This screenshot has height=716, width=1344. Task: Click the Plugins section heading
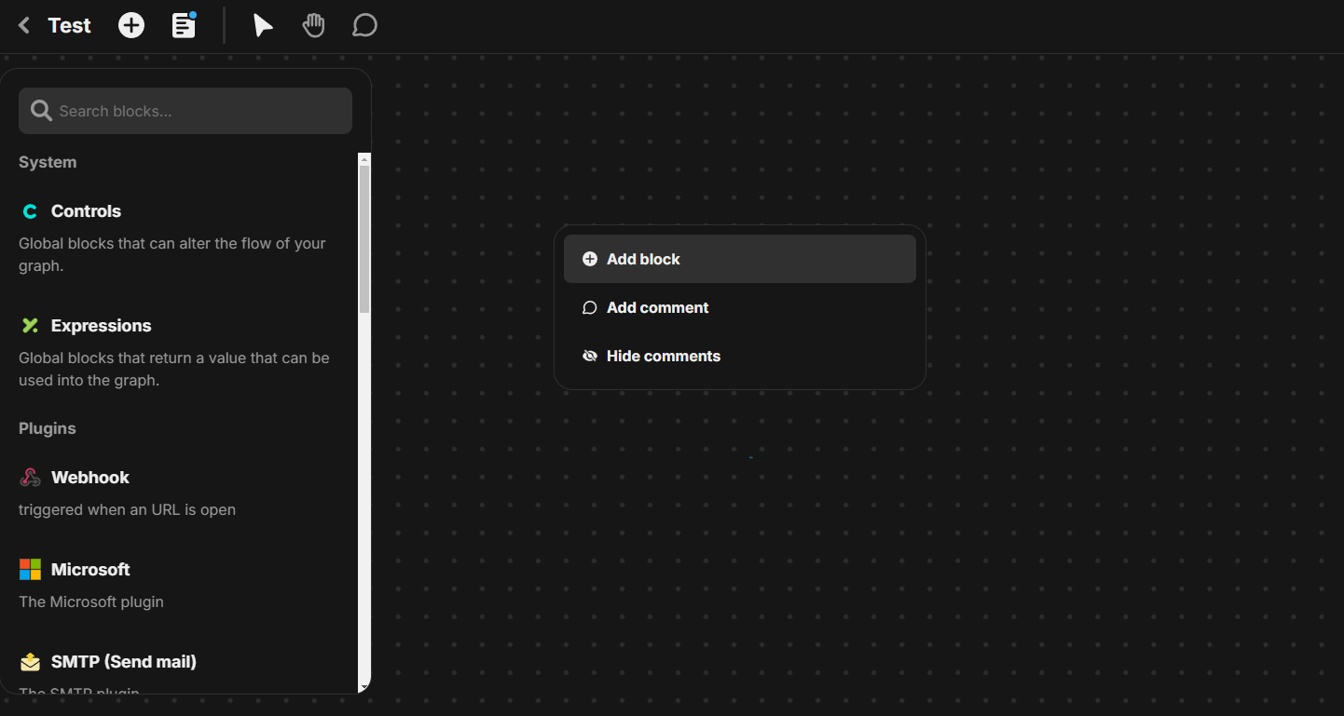[x=48, y=428]
